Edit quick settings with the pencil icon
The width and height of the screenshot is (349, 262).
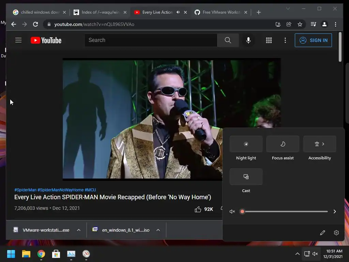pyautogui.click(x=322, y=233)
